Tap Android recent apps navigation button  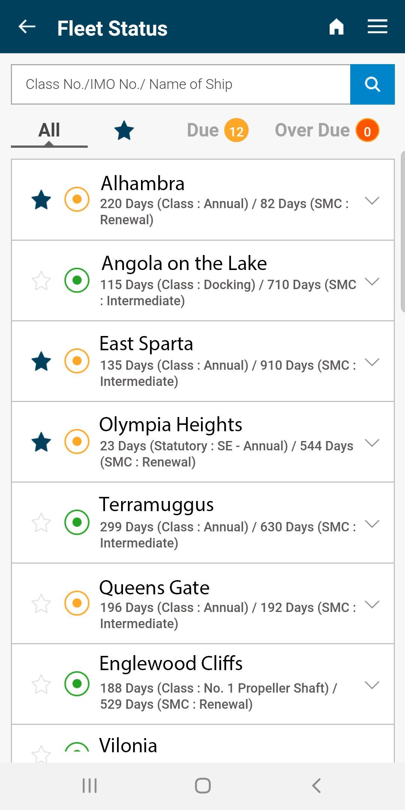tap(90, 785)
